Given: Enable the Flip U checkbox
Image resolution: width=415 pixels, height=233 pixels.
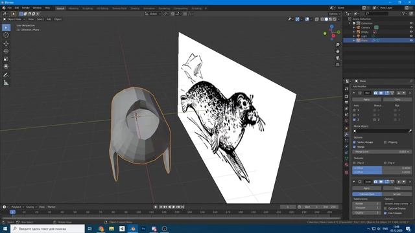Looking at the screenshot, I should (x=355, y=163).
